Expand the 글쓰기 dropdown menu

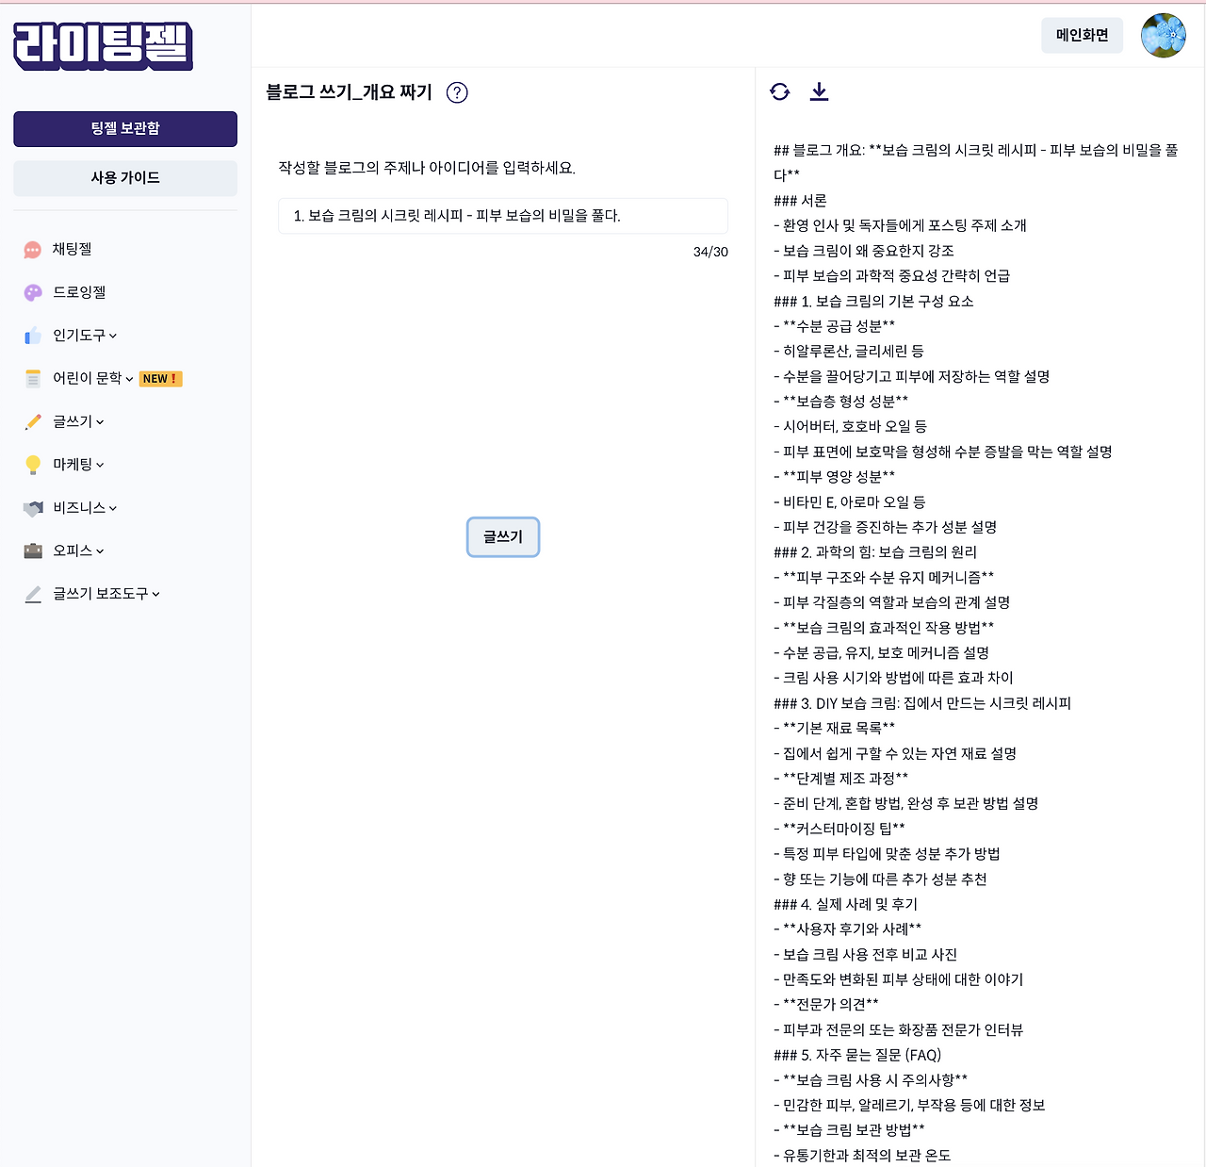click(x=102, y=421)
